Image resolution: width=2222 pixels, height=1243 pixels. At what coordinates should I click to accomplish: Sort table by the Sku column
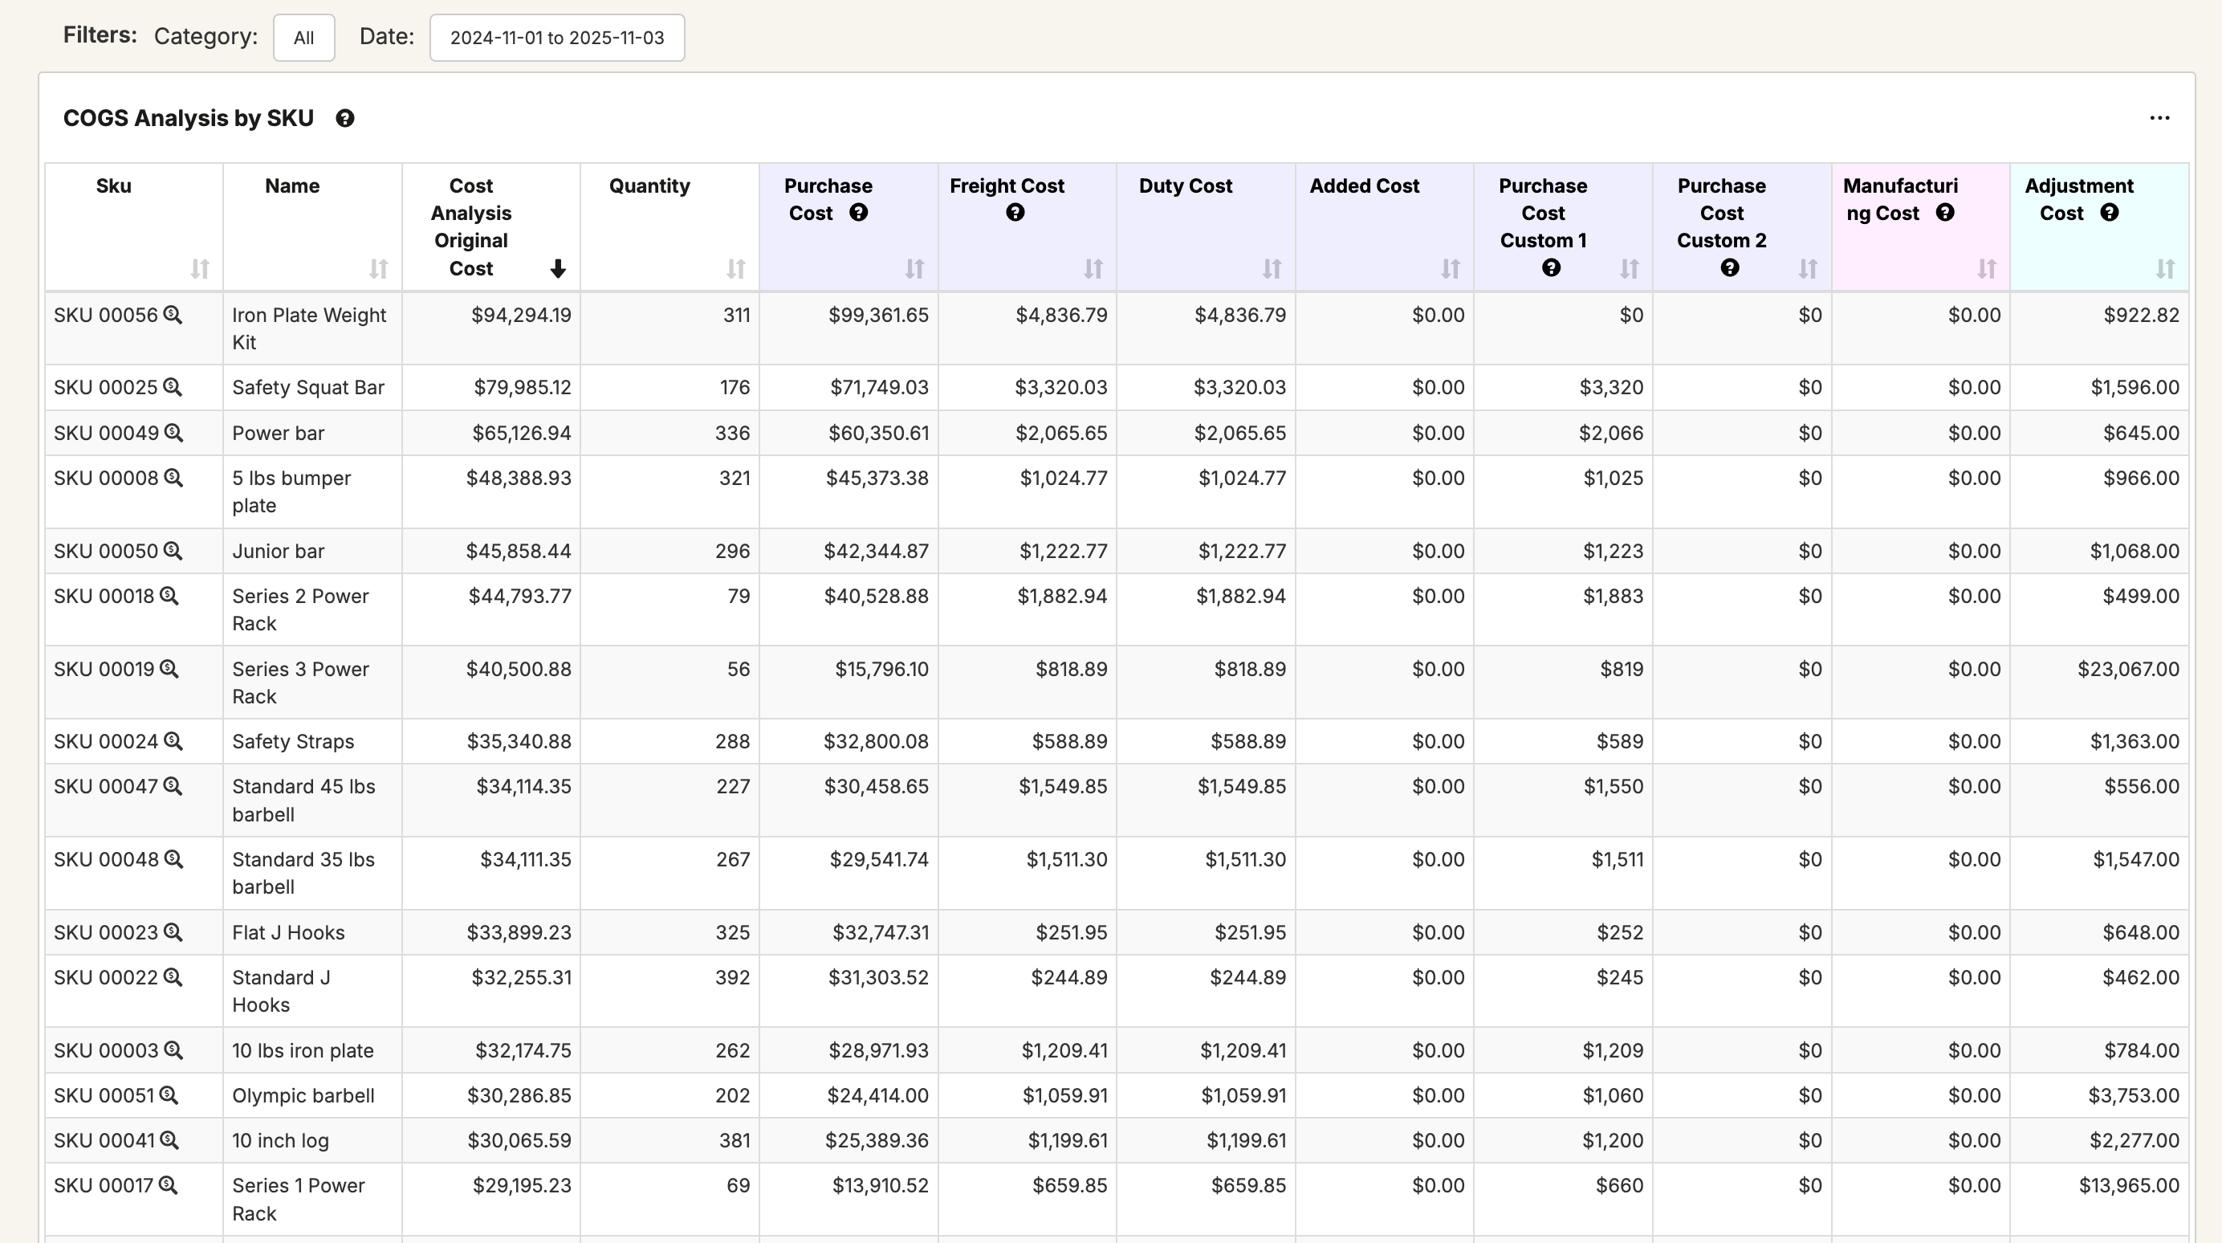(199, 269)
